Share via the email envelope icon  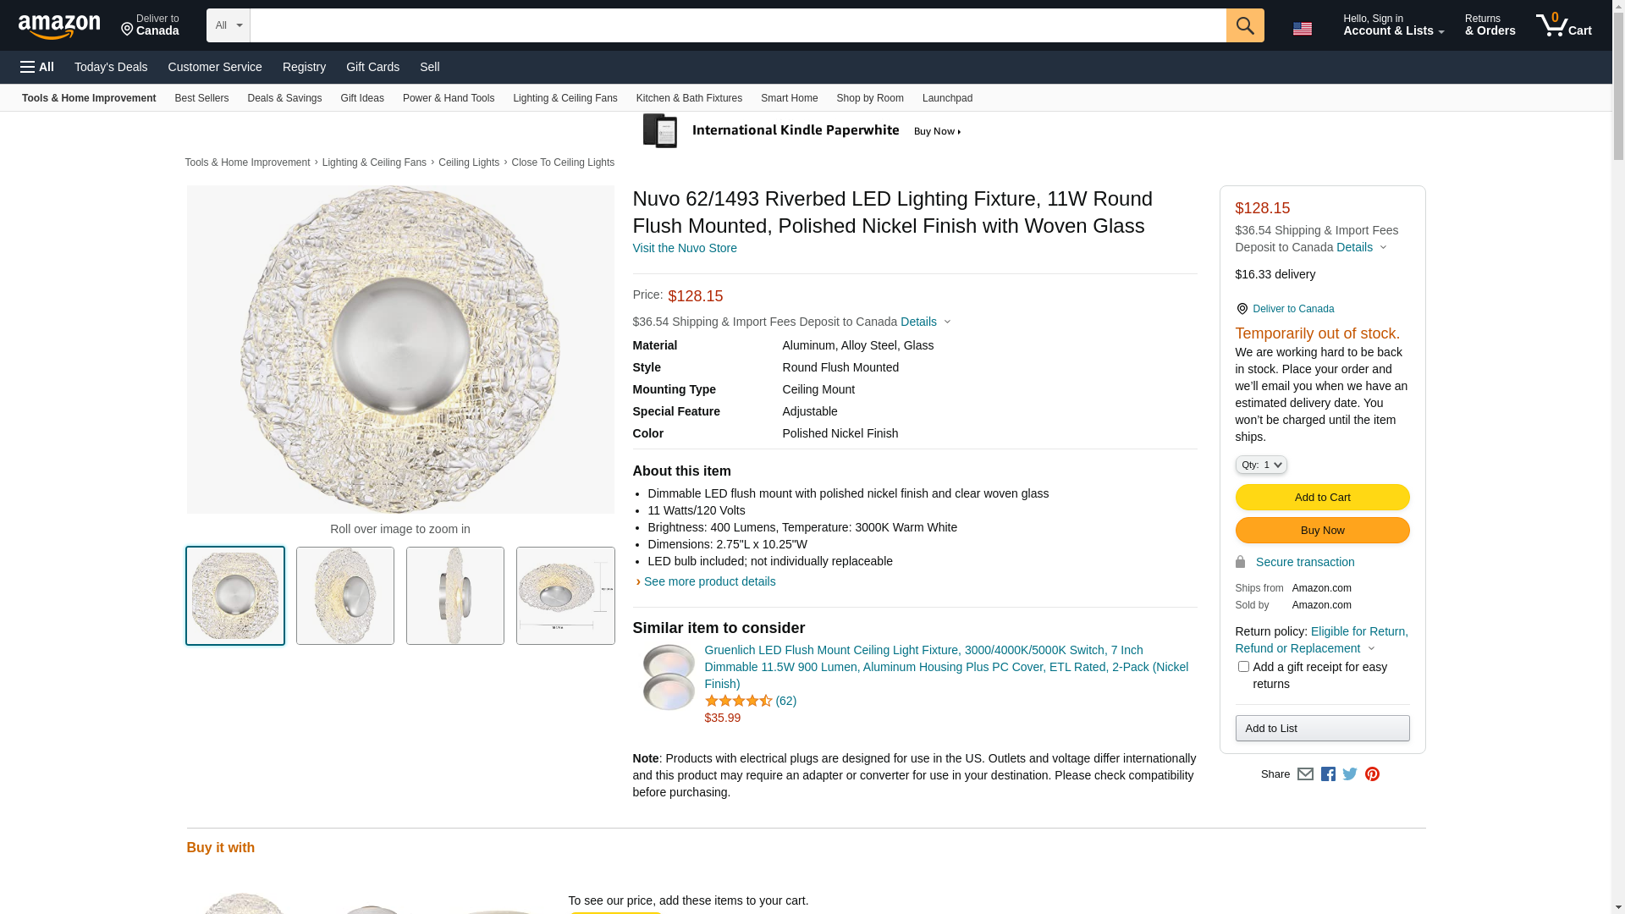[1305, 774]
